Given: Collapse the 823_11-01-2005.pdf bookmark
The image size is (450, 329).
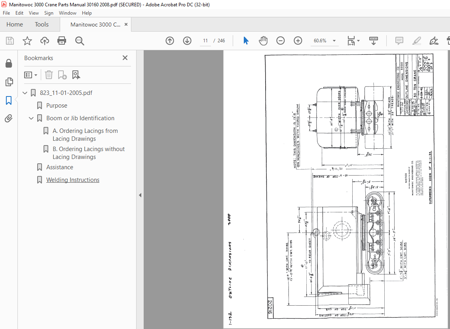Looking at the screenshot, I should [x=25, y=93].
